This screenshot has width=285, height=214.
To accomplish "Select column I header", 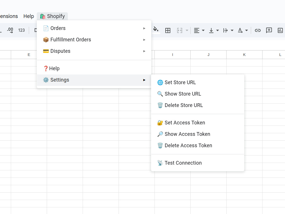I will 172,55.
